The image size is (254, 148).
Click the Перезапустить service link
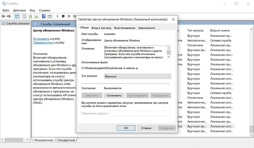point(43,42)
